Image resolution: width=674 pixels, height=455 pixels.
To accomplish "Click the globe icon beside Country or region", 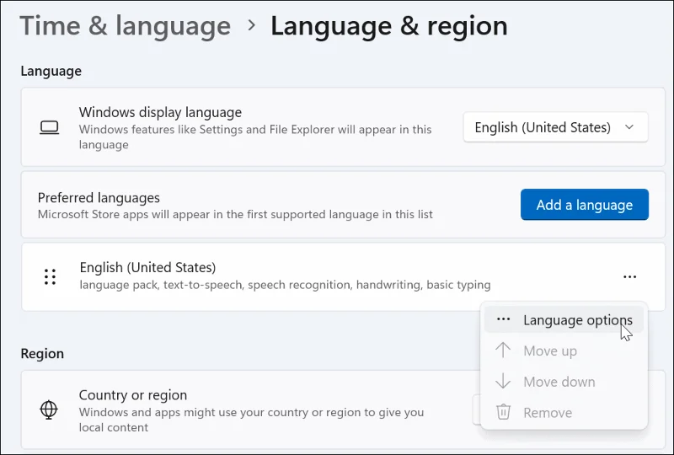I will (49, 409).
